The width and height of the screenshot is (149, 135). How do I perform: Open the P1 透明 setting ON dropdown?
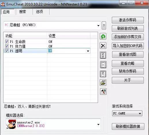[88, 51]
